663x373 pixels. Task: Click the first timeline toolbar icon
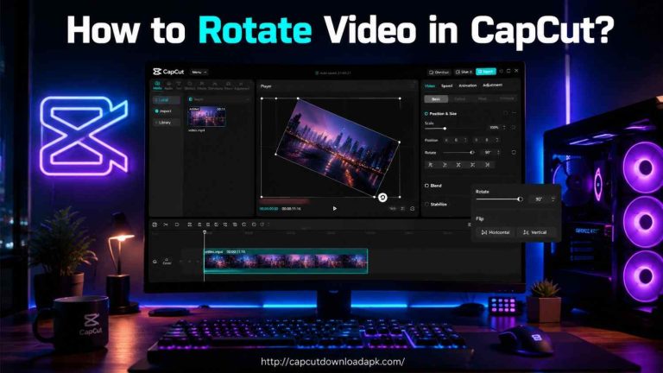point(155,224)
